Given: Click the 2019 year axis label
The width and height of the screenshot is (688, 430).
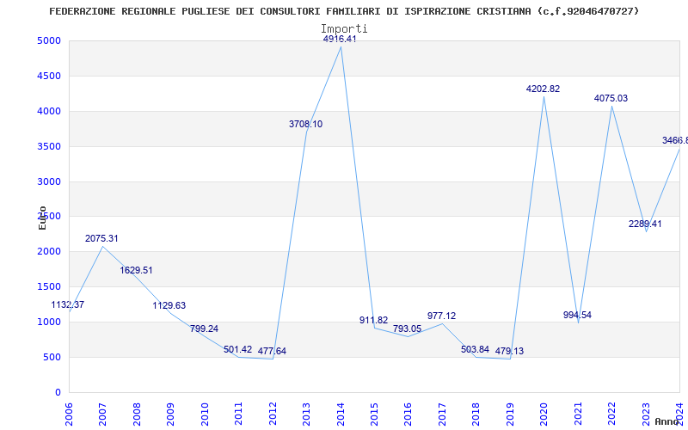Looking at the screenshot, I should pyautogui.click(x=510, y=415).
